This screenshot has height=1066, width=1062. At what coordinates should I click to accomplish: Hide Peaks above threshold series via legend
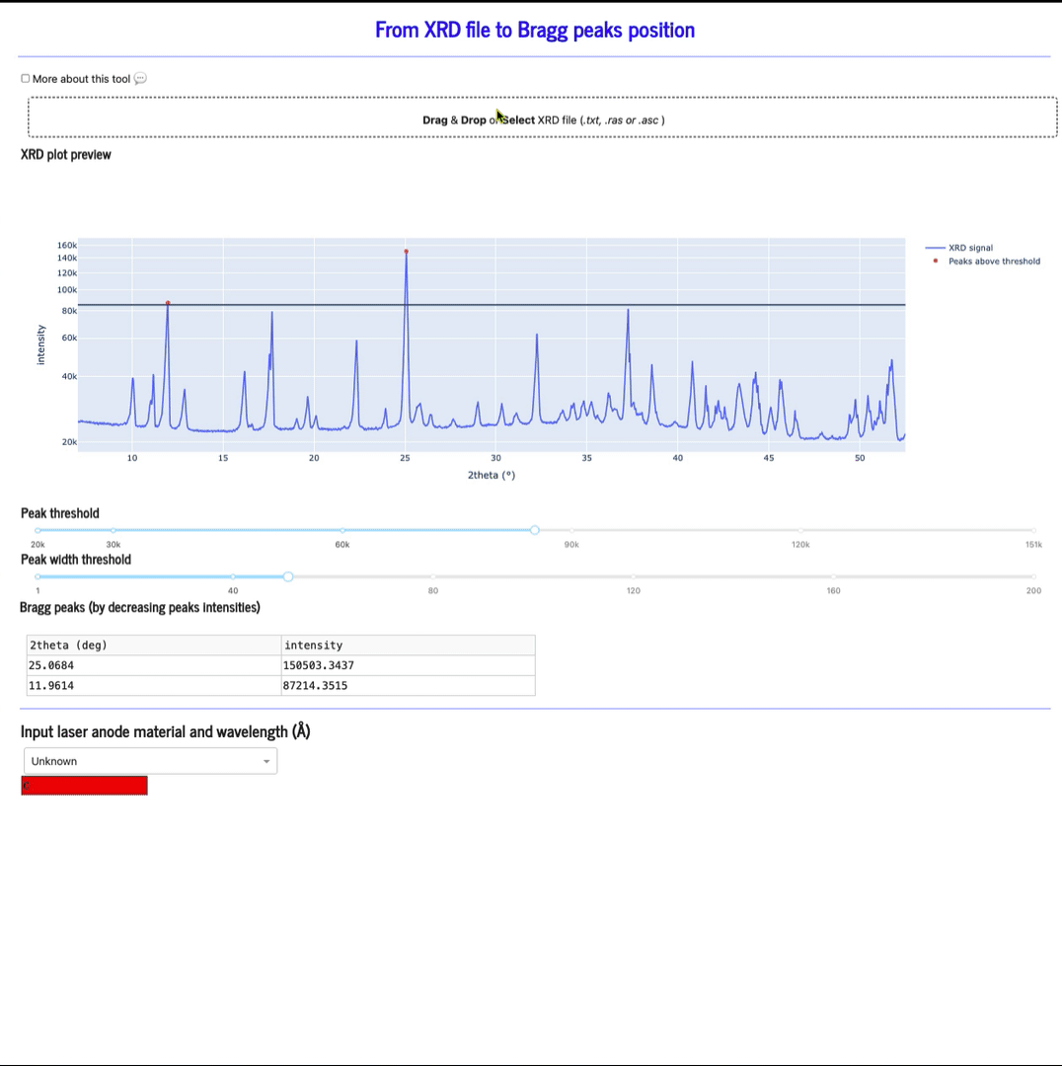click(x=993, y=262)
